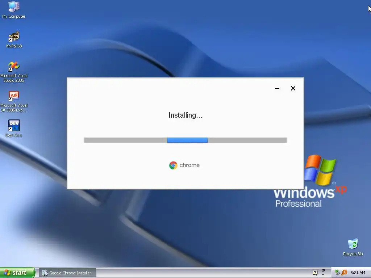
Task: Select the Recycle Bin icon
Action: click(x=353, y=247)
